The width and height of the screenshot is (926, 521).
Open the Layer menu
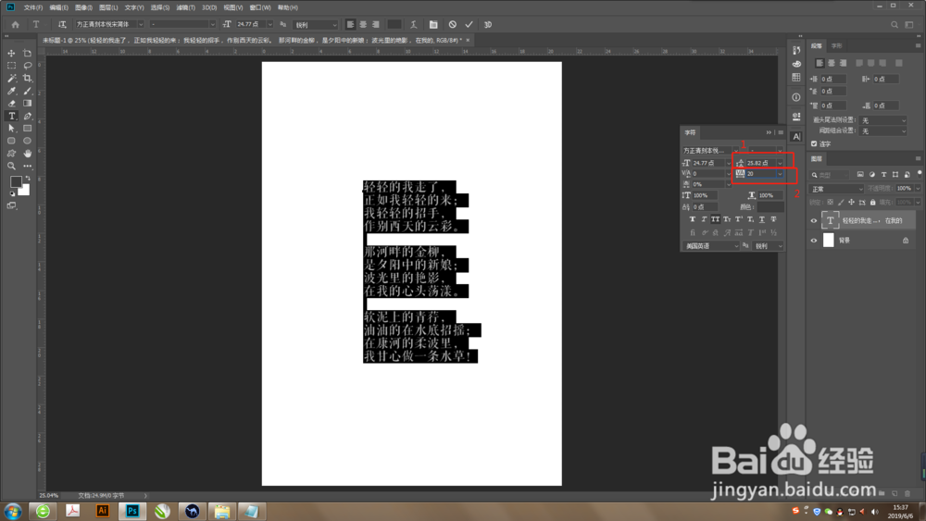(108, 7)
